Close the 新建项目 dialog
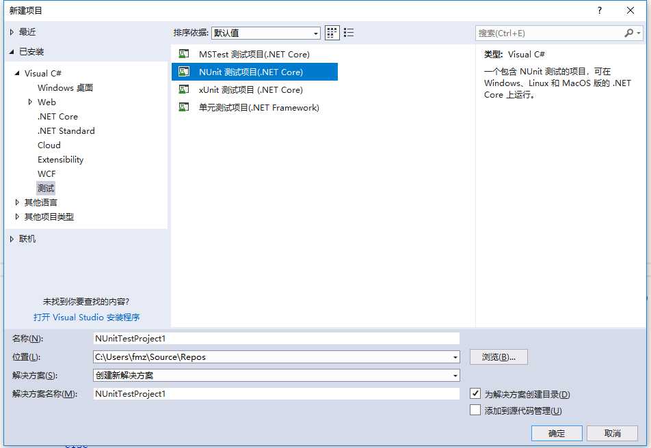The image size is (651, 448). (x=630, y=10)
